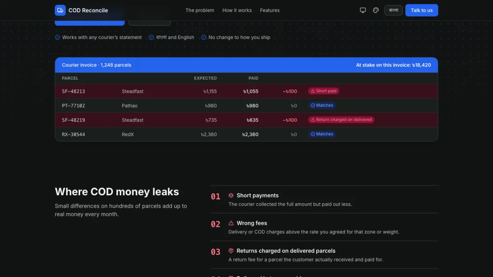Screen dimensions: 493x277
Task: Click the checkmark icon beside "No change to how you ship"
Action: (203, 37)
